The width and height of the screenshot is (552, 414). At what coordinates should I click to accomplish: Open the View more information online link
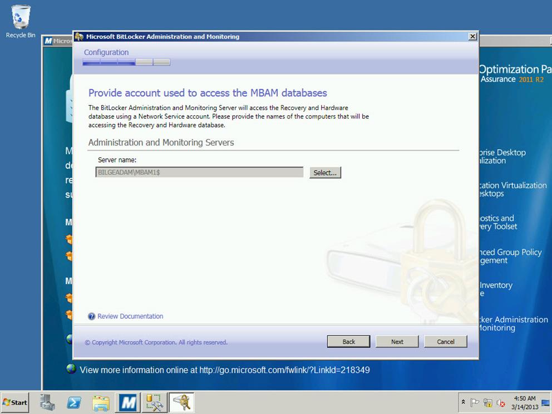tap(225, 370)
